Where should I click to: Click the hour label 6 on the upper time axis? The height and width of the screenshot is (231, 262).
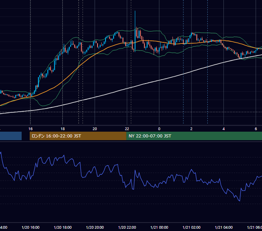tap(256, 129)
